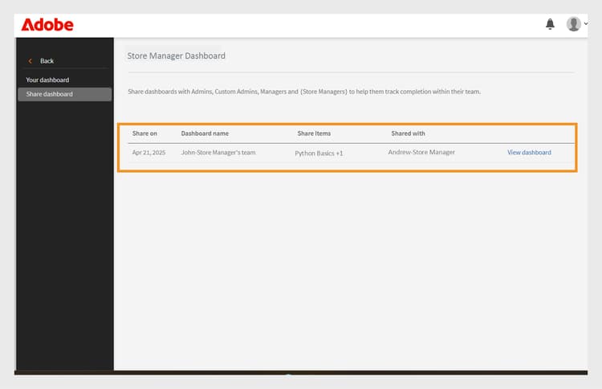Click Andrew-Store Manager shared with entry
The image size is (602, 389).
421,152
